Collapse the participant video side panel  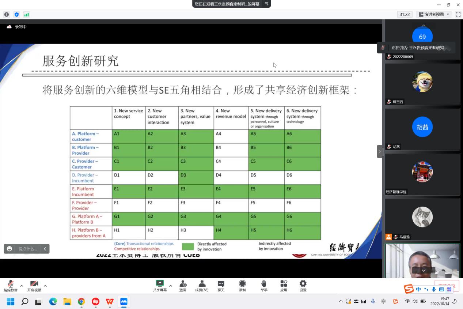pyautogui.click(x=379, y=151)
